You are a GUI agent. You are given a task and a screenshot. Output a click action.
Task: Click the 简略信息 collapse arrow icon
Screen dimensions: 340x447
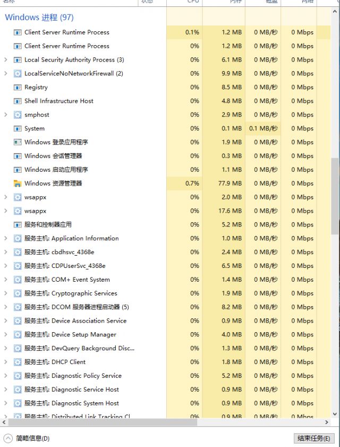(x=8, y=438)
